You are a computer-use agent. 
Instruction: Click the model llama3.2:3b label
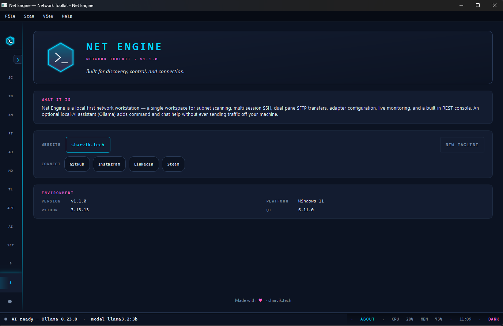pos(114,319)
